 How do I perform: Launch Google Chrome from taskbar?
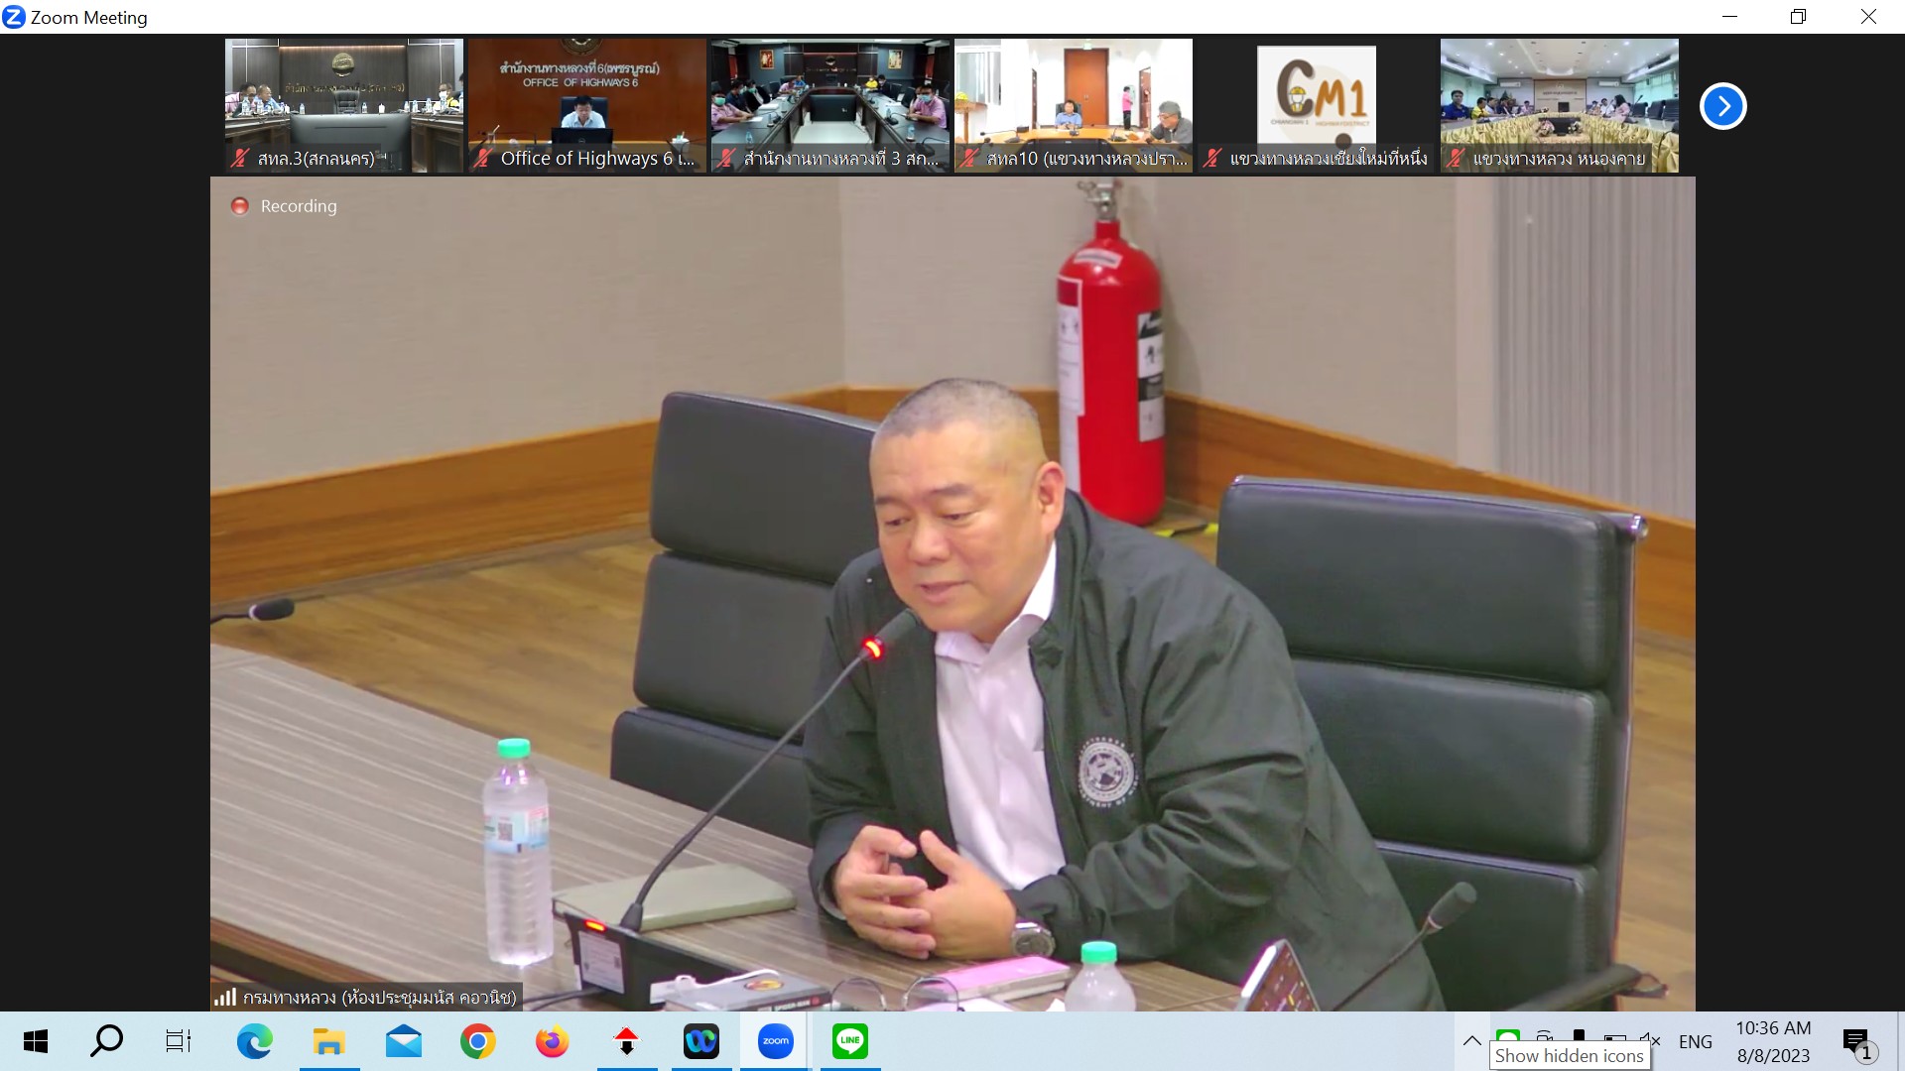477,1041
